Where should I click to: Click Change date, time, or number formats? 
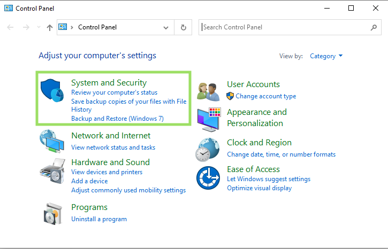point(282,154)
